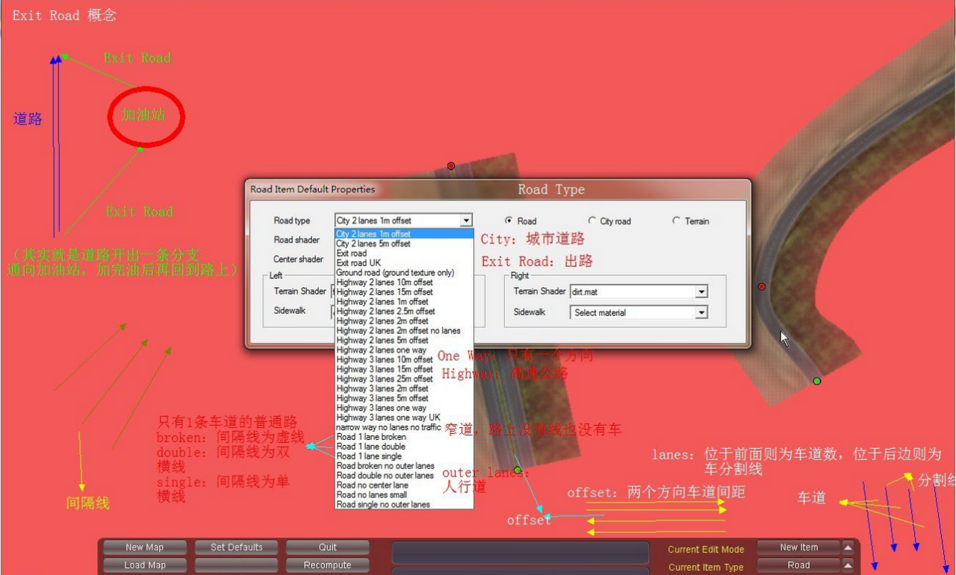
Task: Select Highway 2 lanes 2.5m offset
Action: pos(404,311)
